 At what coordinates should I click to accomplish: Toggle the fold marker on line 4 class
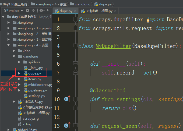point(75,46)
